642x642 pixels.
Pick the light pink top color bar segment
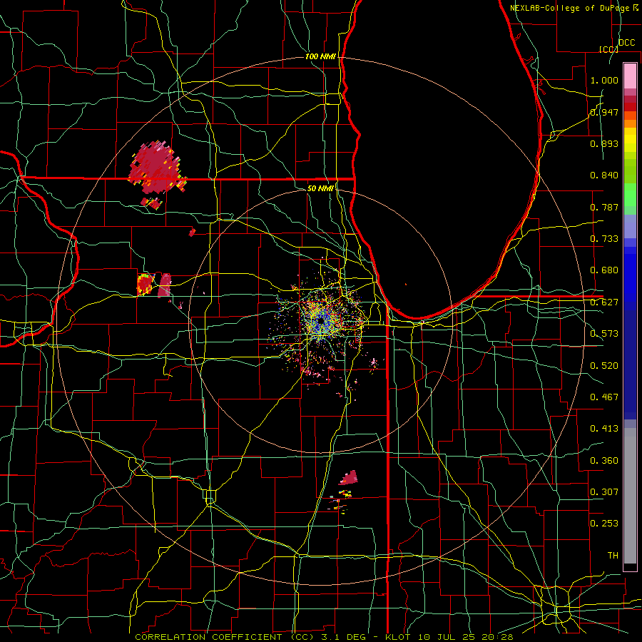coord(630,76)
